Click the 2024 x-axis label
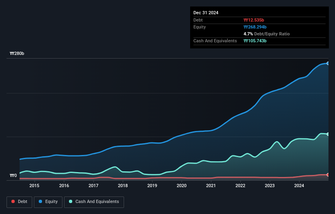 coord(299,186)
